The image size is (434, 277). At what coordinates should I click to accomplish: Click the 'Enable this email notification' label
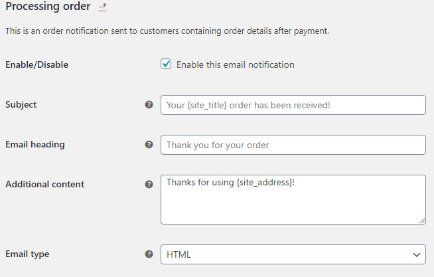[x=236, y=64]
